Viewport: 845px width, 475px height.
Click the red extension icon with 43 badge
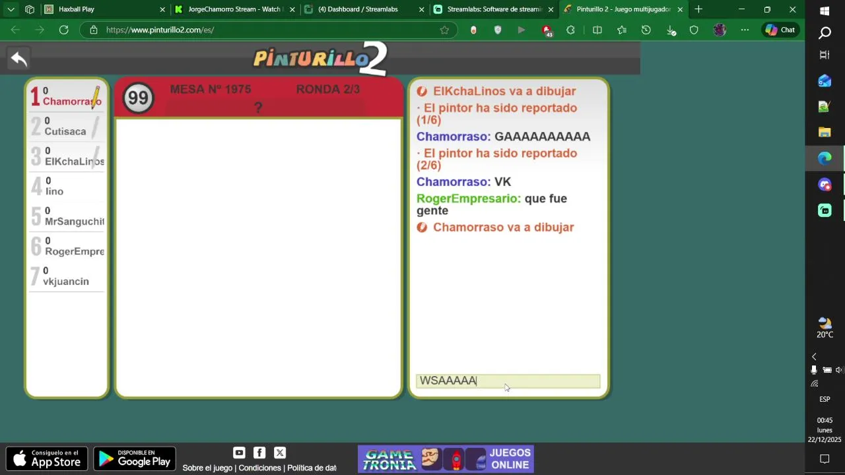click(x=546, y=30)
